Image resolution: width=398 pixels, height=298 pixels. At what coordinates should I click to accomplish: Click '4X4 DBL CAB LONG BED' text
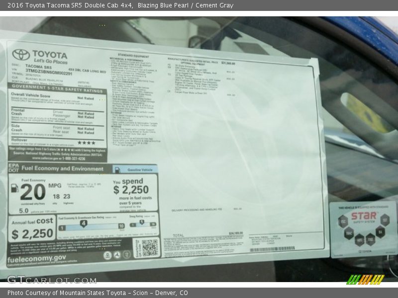pos(87,71)
